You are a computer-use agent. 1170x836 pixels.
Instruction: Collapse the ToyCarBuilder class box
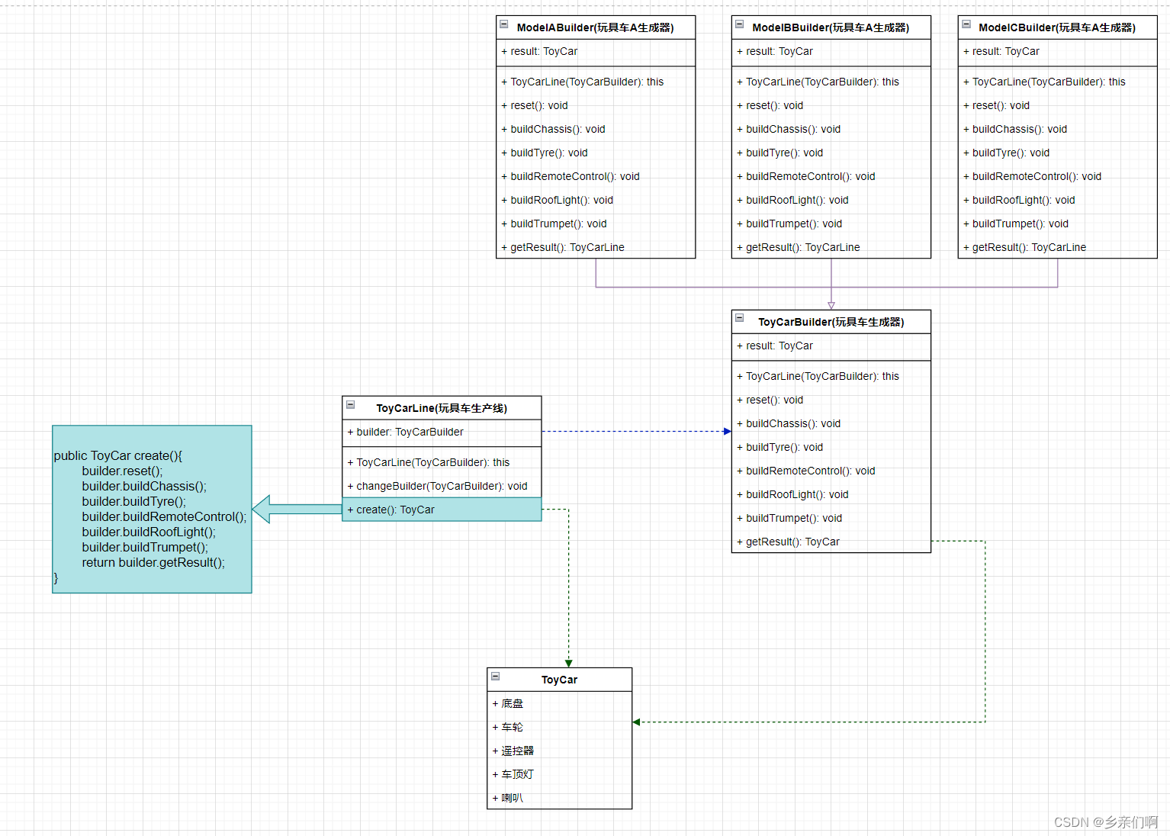(740, 318)
